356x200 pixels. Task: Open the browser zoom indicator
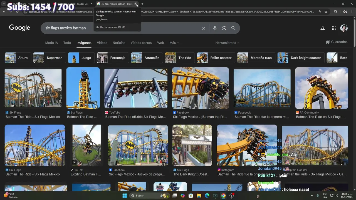coord(320,12)
